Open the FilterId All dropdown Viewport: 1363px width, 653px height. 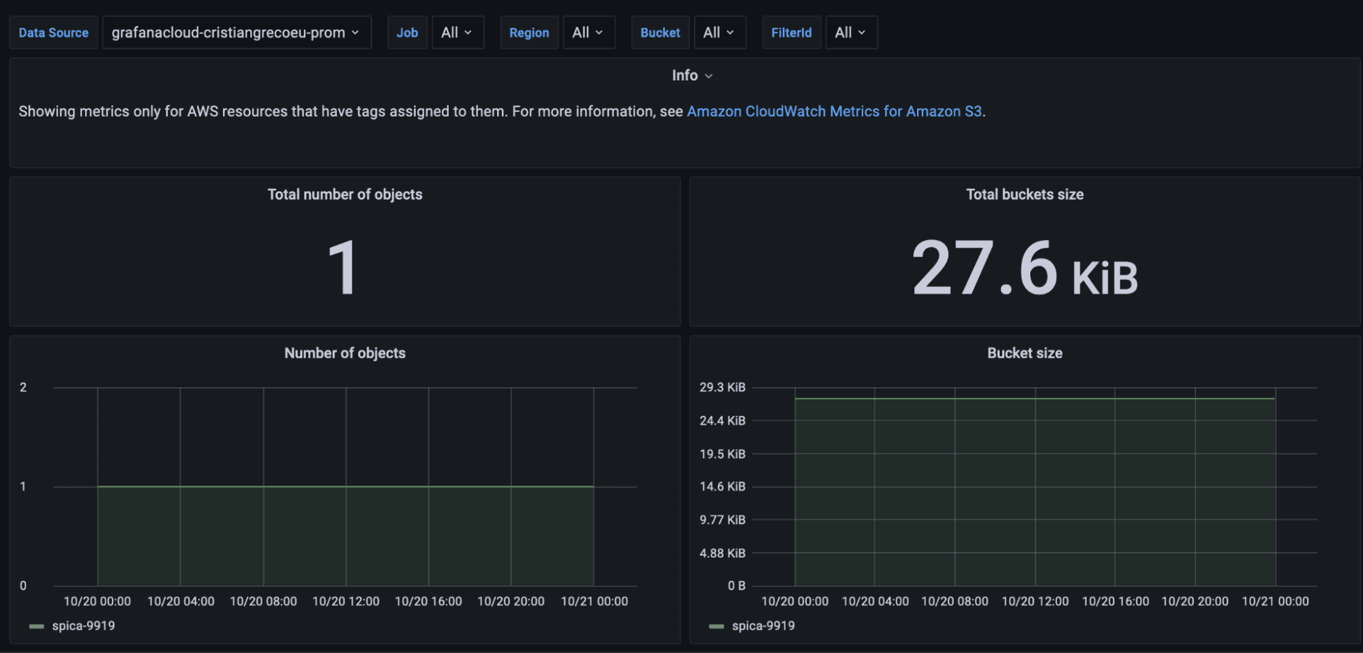coord(850,33)
